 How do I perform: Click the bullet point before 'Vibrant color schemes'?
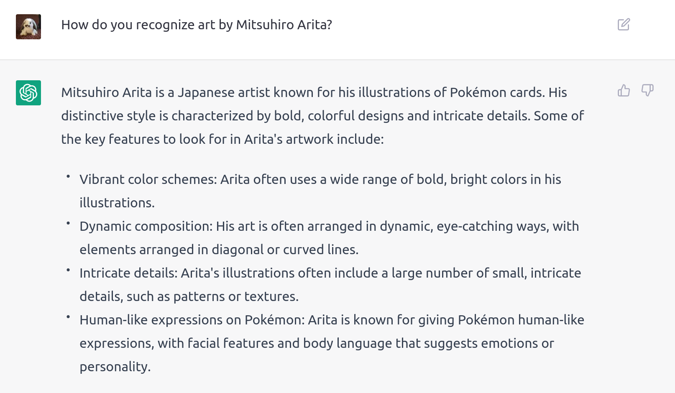tap(68, 177)
